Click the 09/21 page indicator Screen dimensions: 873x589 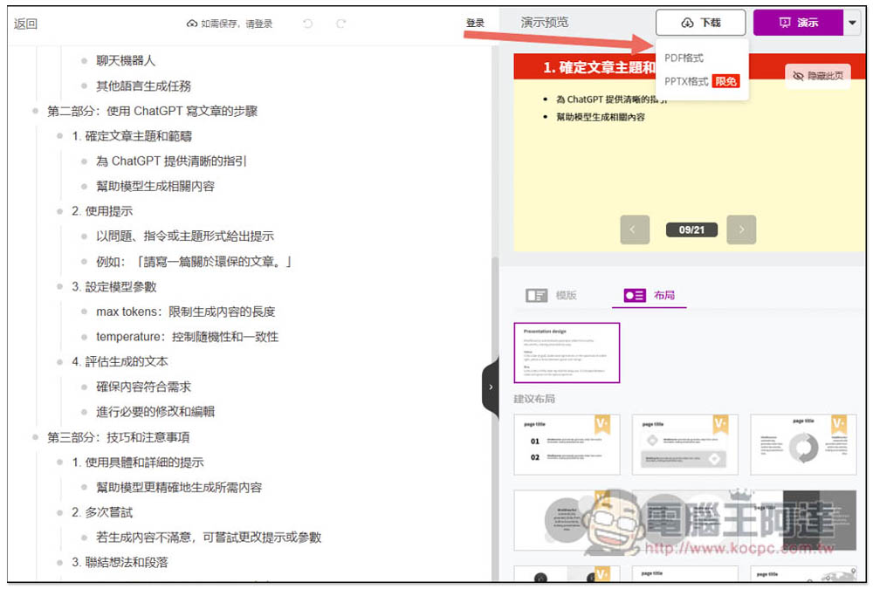click(691, 229)
